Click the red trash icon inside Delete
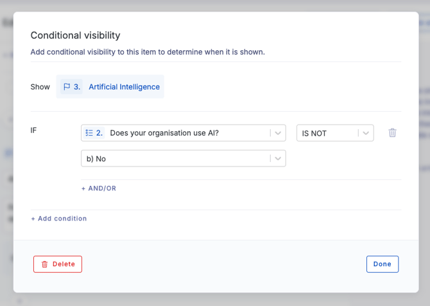Image resolution: width=430 pixels, height=306 pixels. pyautogui.click(x=45, y=264)
